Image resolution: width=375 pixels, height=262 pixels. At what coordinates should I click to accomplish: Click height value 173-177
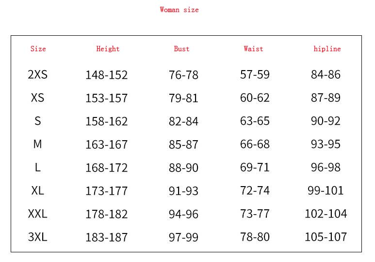(106, 191)
